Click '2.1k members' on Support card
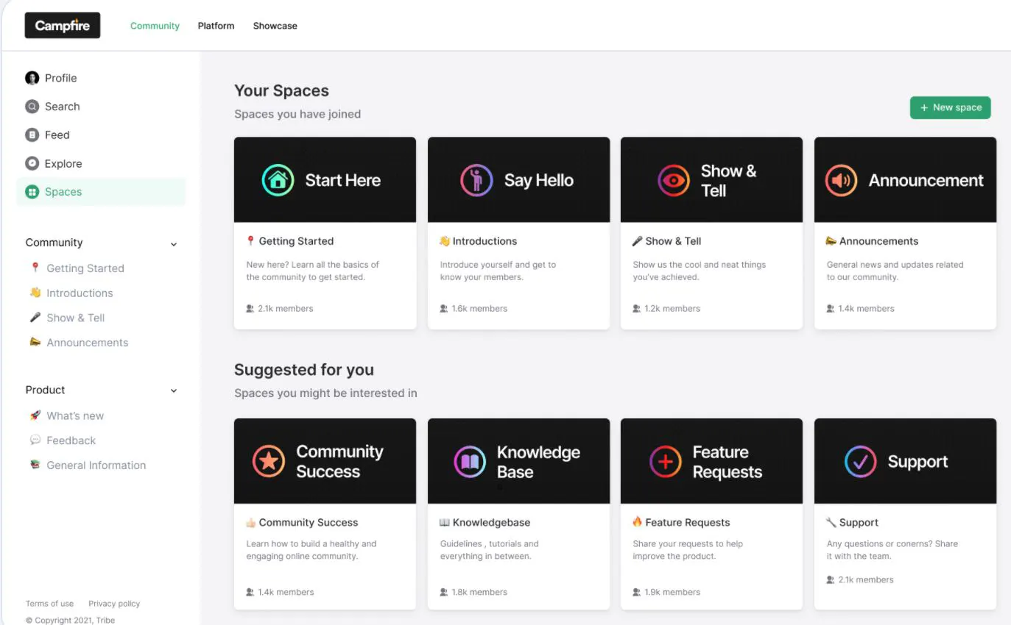The height and width of the screenshot is (625, 1011). click(866, 579)
